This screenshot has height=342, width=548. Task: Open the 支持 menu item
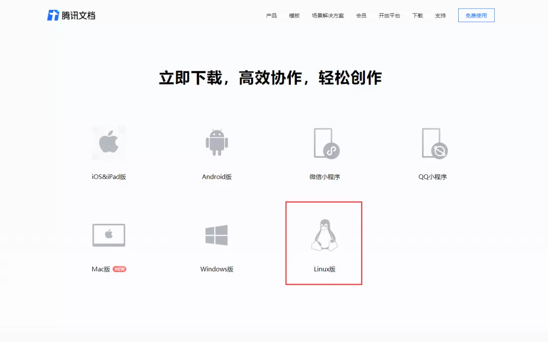tap(440, 15)
